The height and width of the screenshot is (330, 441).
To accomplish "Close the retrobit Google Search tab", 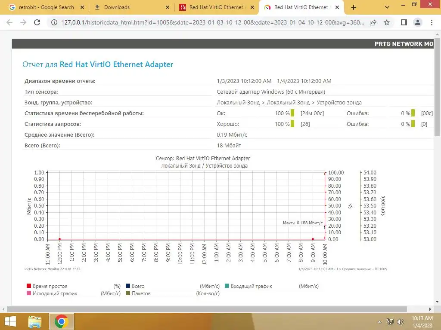I will (x=82, y=8).
